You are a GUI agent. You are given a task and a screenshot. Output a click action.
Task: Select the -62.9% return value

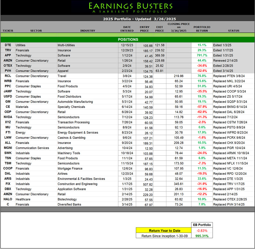pyautogui.click(x=202, y=112)
